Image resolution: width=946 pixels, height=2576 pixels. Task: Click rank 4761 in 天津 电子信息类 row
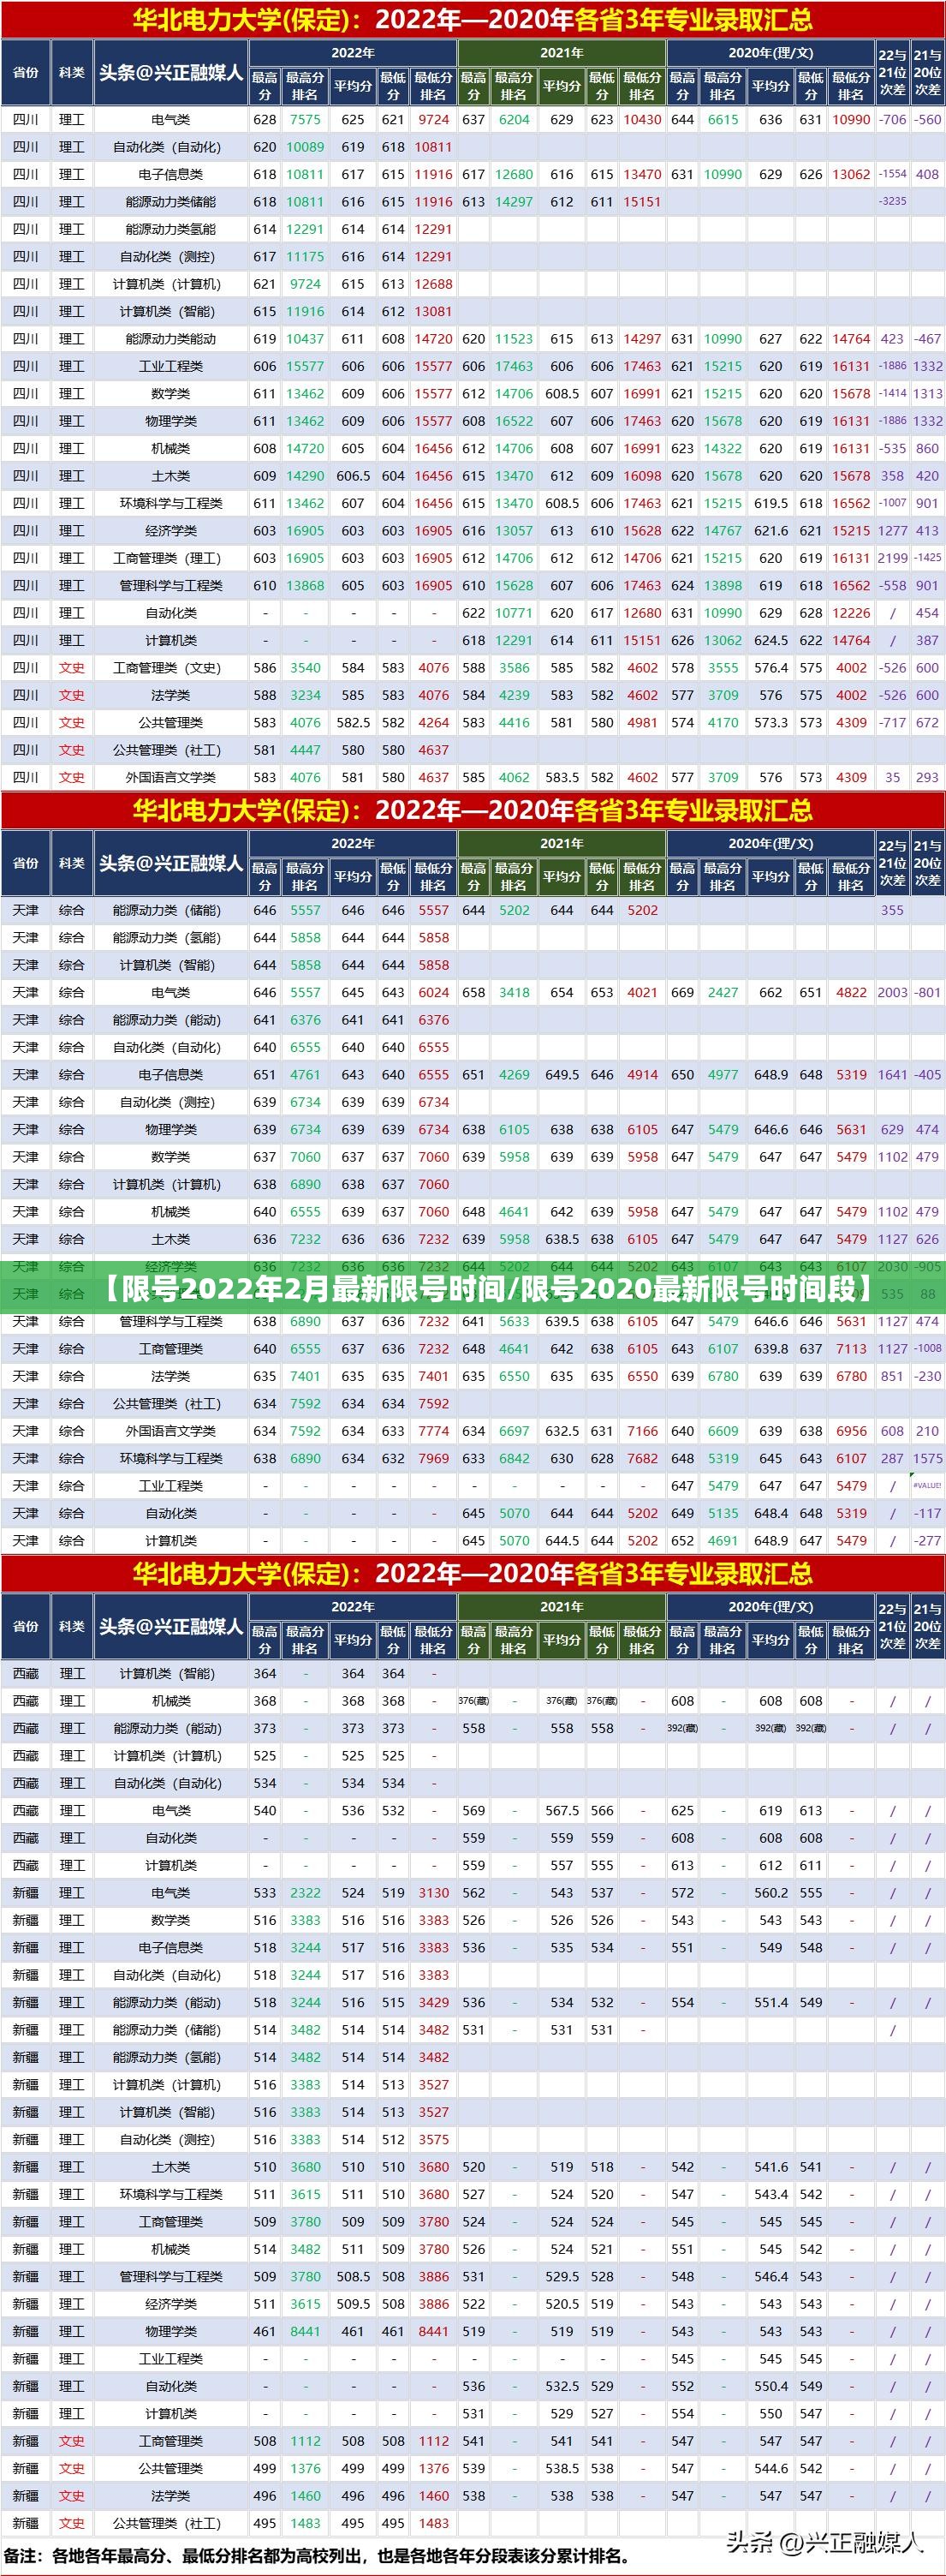point(305,1075)
